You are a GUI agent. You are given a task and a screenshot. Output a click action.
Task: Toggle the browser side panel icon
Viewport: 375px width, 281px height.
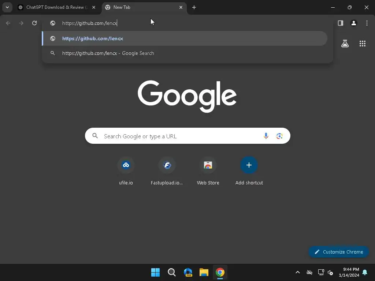pyautogui.click(x=341, y=23)
